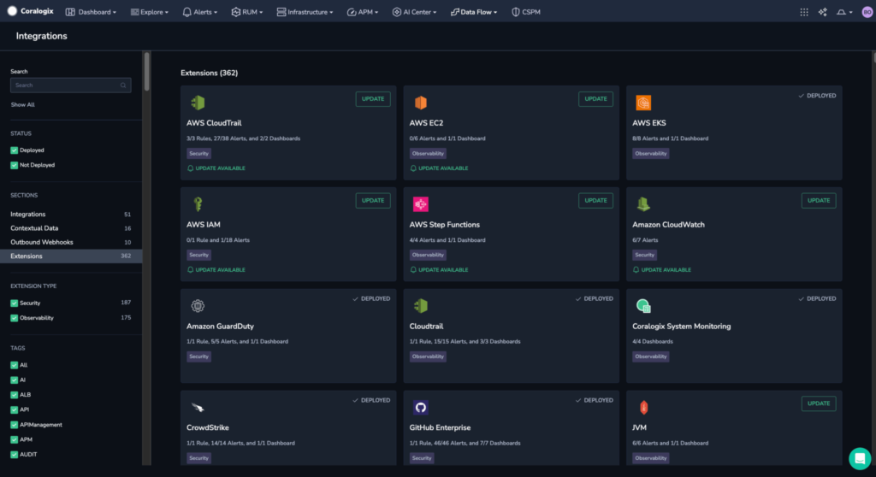Click the Coralogix logo icon
The image size is (876, 477).
(12, 11)
